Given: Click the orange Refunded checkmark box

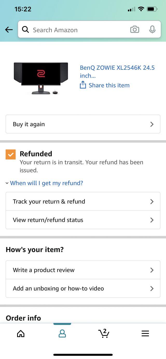Looking at the screenshot, I should [11, 154].
